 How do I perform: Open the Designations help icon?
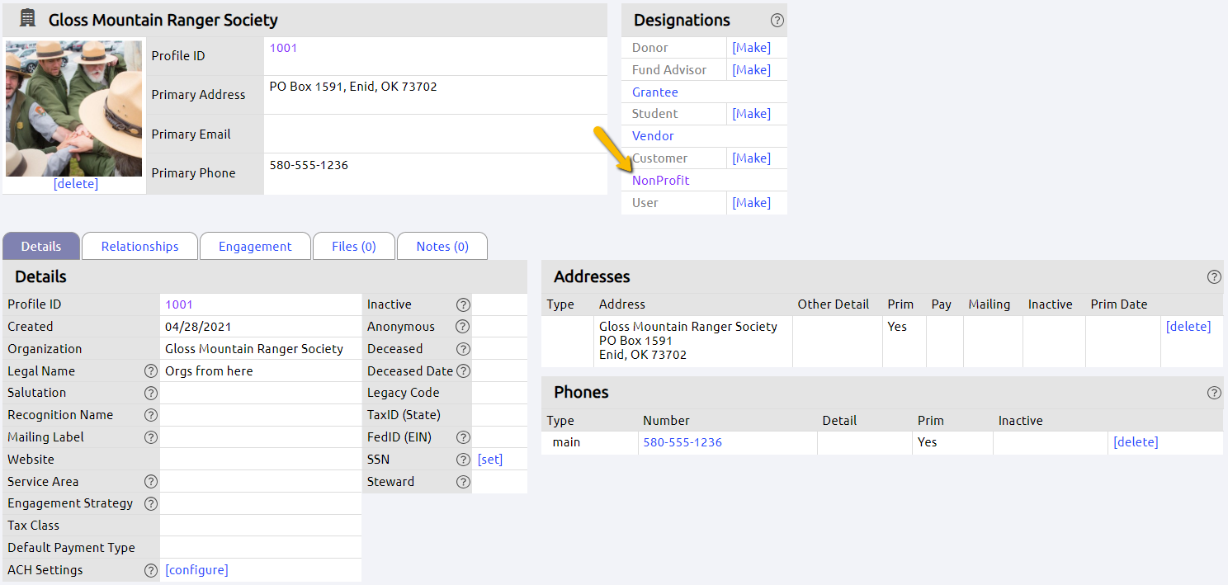tap(777, 20)
